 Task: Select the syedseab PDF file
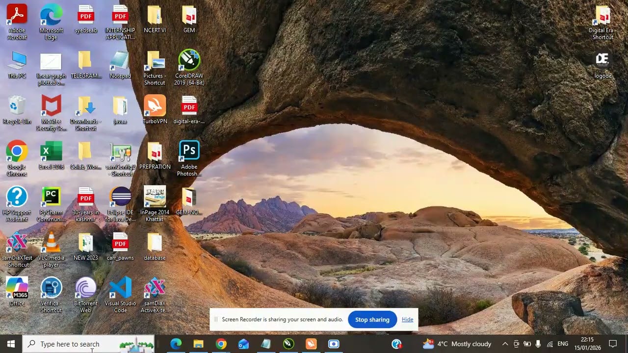point(86,20)
